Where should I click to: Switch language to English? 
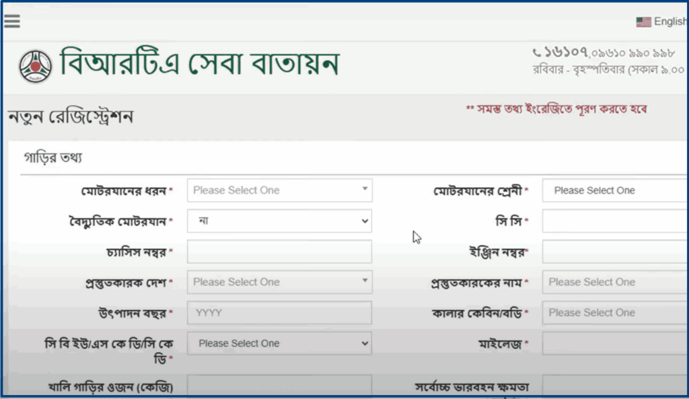click(669, 22)
